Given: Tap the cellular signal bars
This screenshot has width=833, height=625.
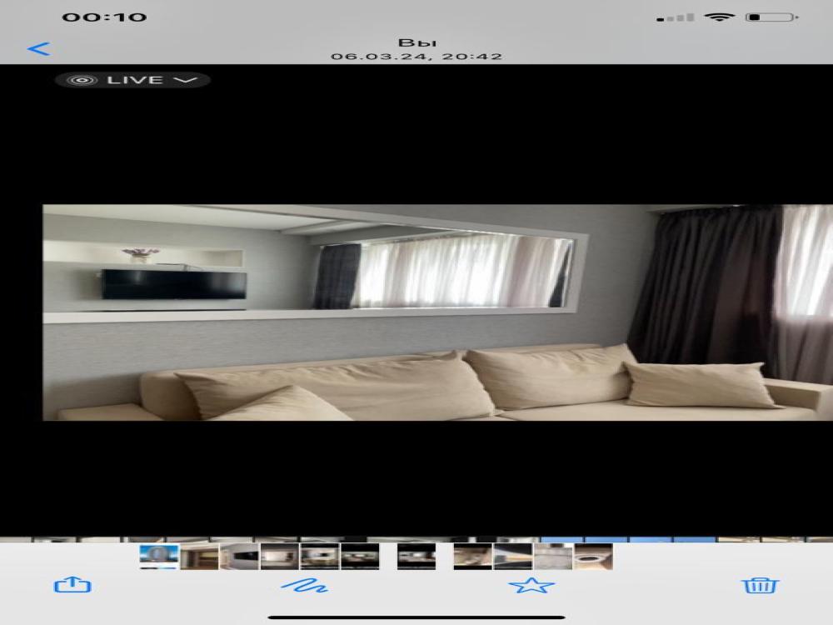Looking at the screenshot, I should click(x=676, y=18).
